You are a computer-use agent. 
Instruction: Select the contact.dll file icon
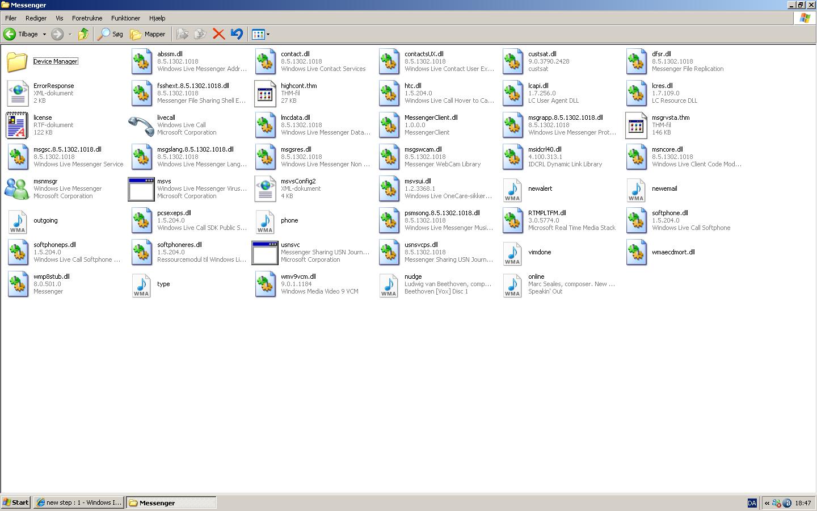pyautogui.click(x=266, y=61)
